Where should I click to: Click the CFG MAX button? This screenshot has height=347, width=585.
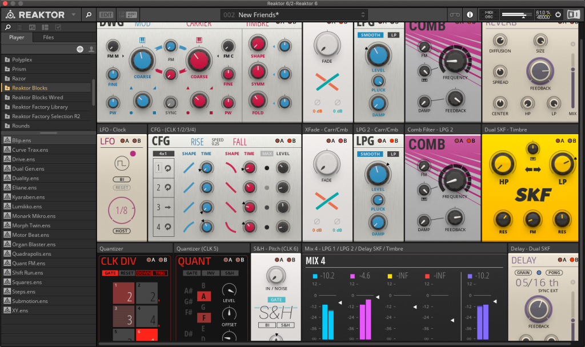(267, 154)
